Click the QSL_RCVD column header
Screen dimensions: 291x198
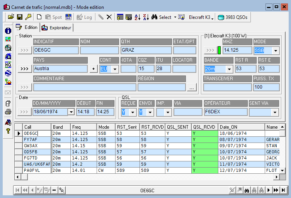pos(204,127)
